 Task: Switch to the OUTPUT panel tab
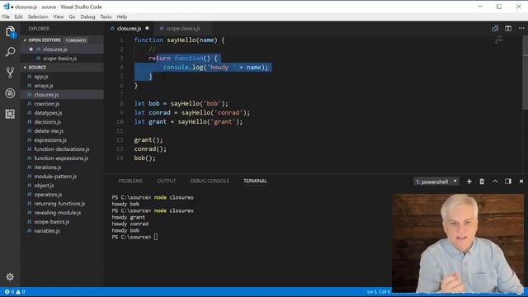coord(167,181)
